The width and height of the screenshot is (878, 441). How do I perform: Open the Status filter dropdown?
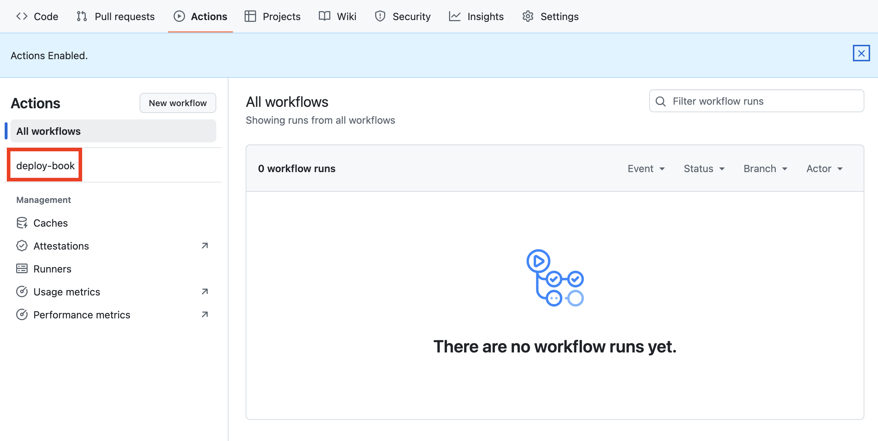click(x=704, y=169)
